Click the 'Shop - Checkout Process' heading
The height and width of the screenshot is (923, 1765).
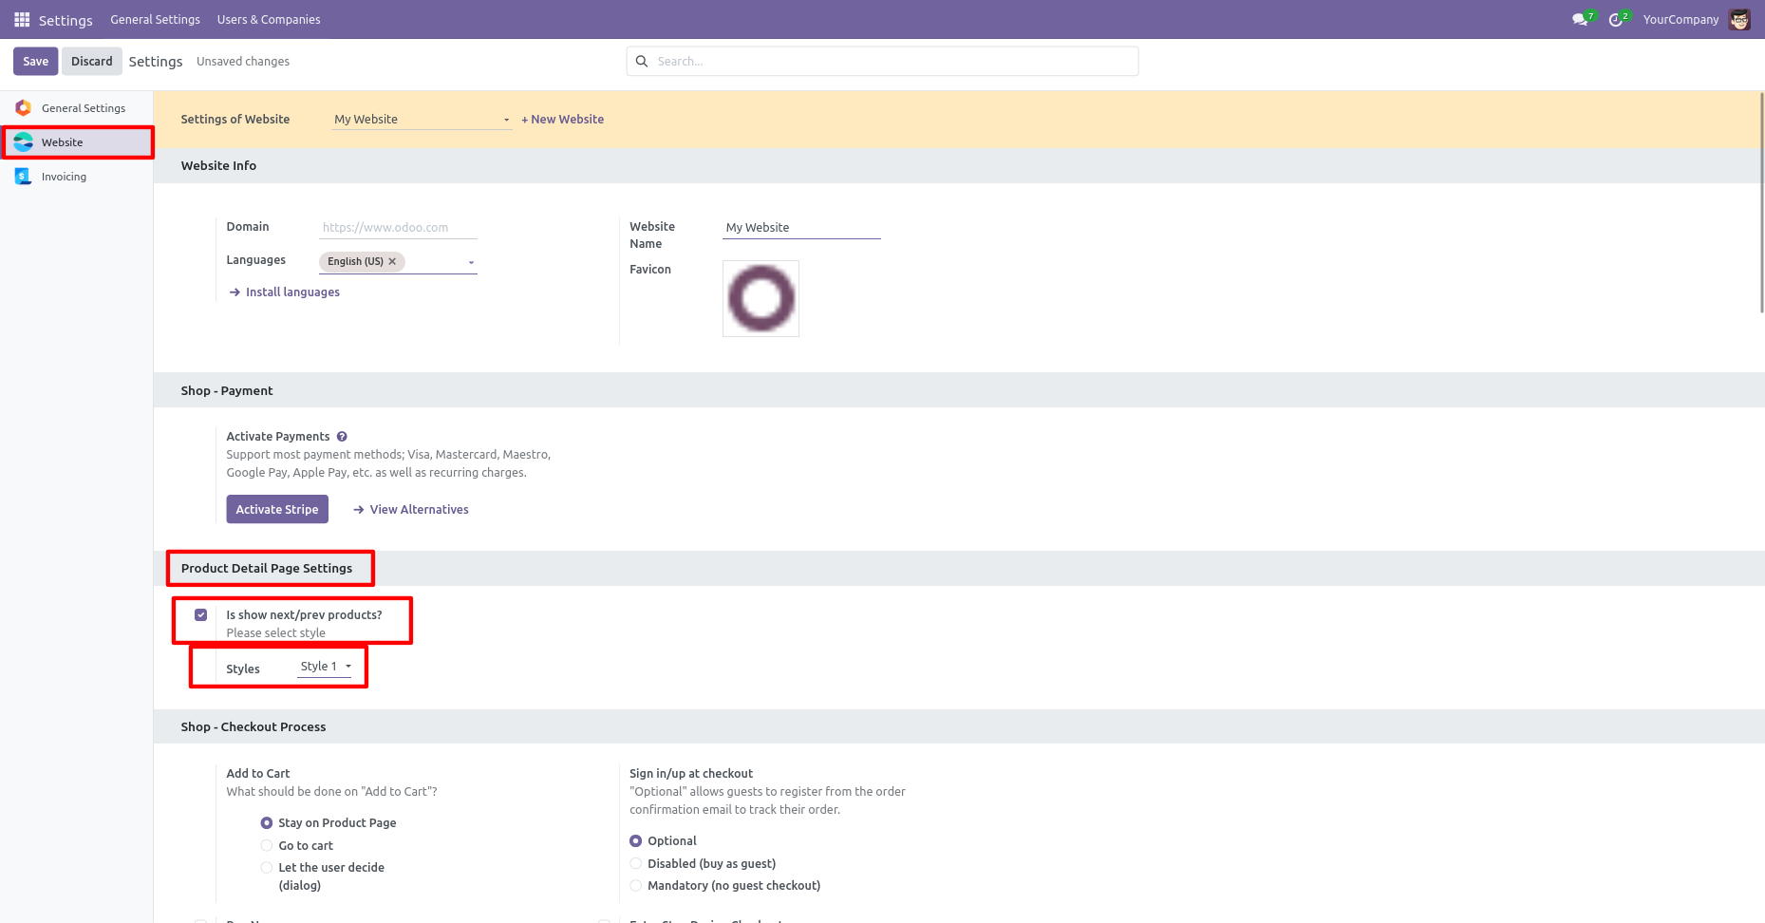pyautogui.click(x=253, y=727)
